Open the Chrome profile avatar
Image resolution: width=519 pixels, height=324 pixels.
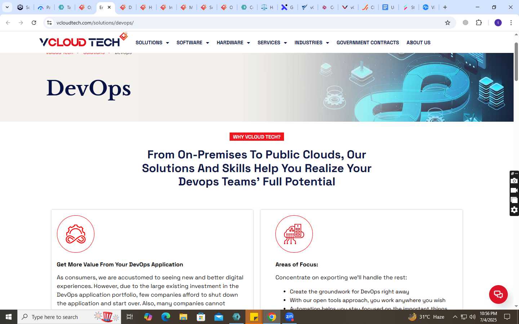498,23
